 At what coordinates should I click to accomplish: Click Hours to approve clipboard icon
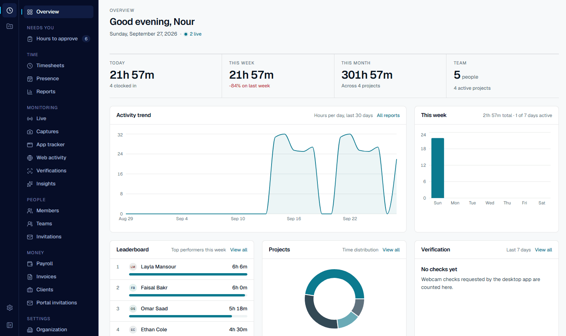pos(30,39)
